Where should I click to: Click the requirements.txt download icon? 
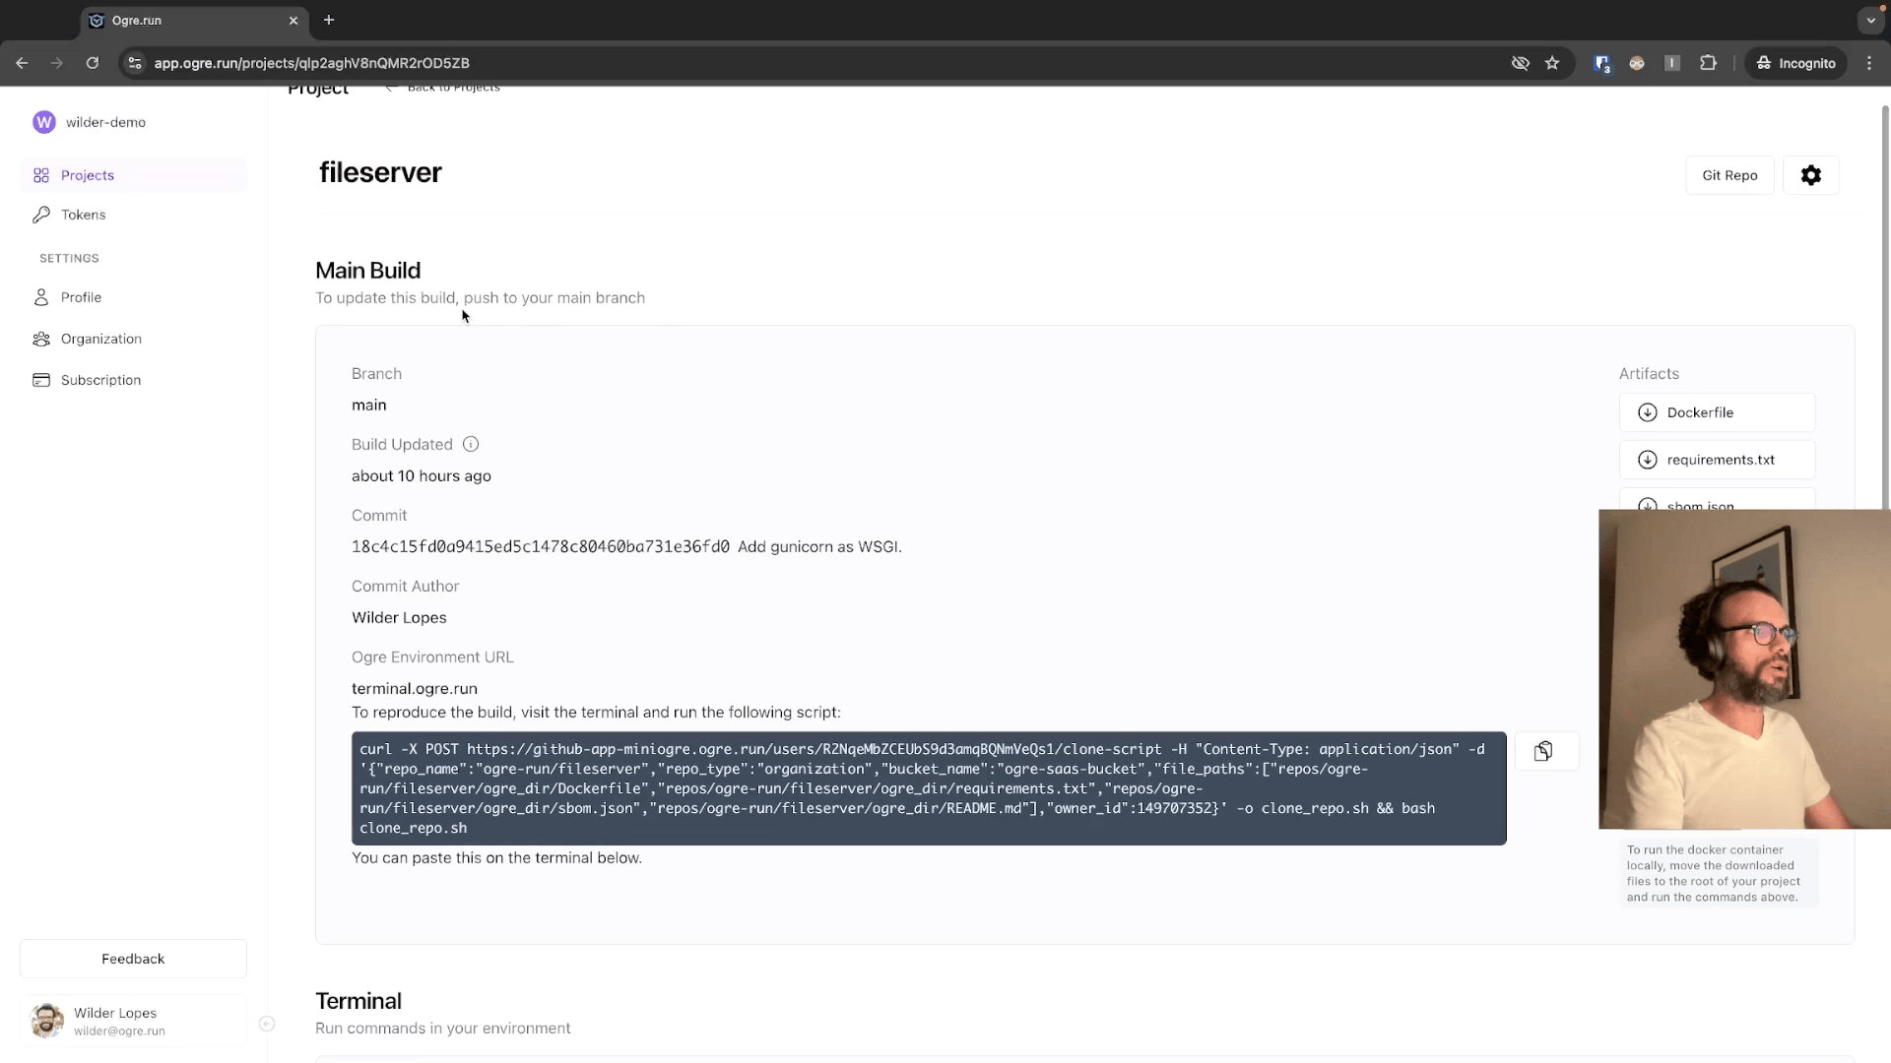click(x=1647, y=460)
